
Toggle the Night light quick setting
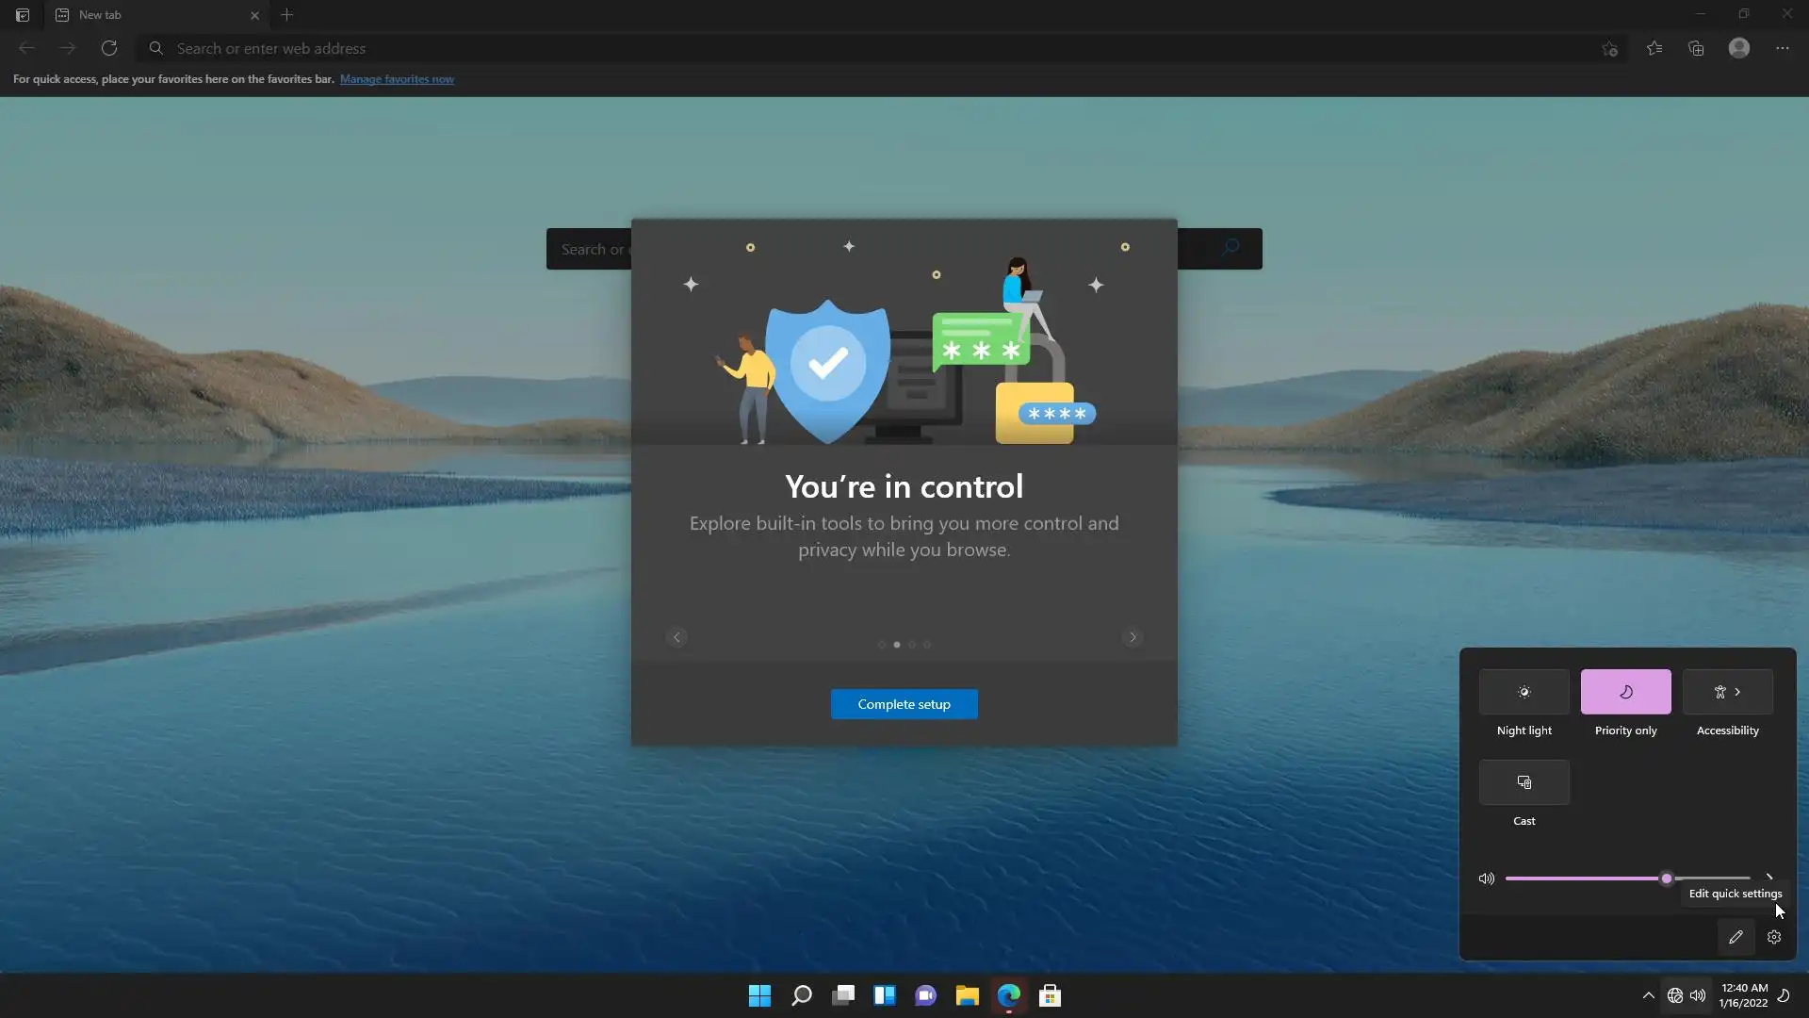1524,692
